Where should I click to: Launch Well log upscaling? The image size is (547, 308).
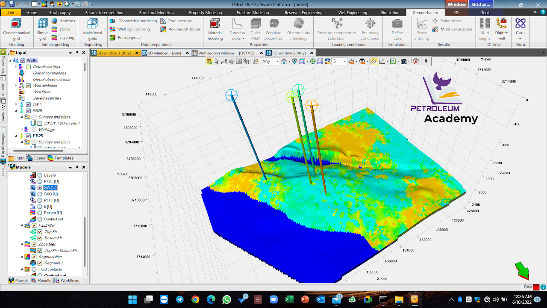[130, 29]
